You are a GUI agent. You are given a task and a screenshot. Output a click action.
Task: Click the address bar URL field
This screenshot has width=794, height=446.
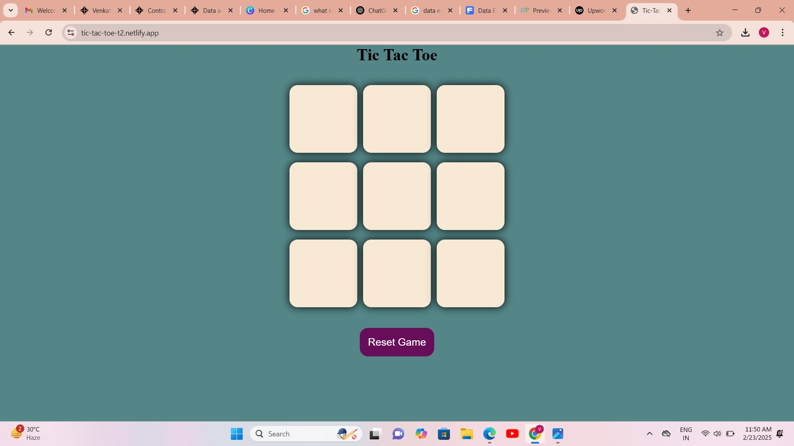pyautogui.click(x=289, y=33)
